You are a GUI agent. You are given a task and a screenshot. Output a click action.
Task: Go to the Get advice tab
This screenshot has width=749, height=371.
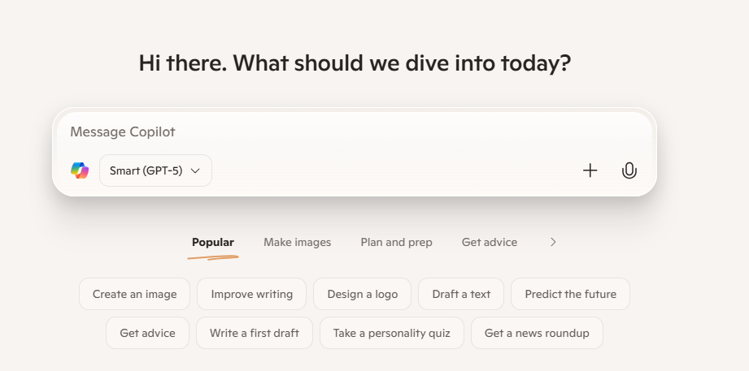pyautogui.click(x=489, y=242)
